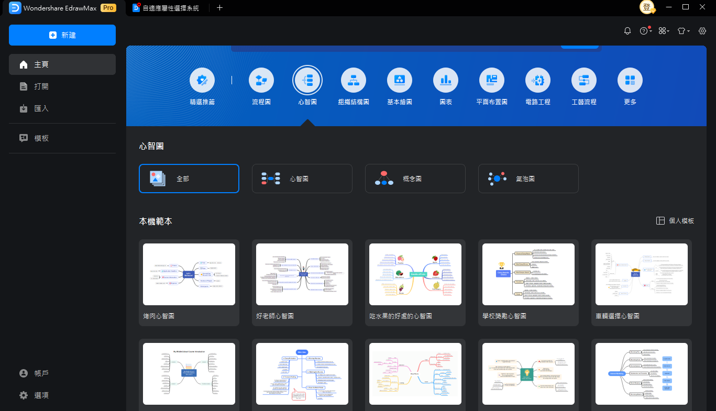Select the 組織結構圖 org chart icon
The image size is (716, 411).
click(x=353, y=80)
